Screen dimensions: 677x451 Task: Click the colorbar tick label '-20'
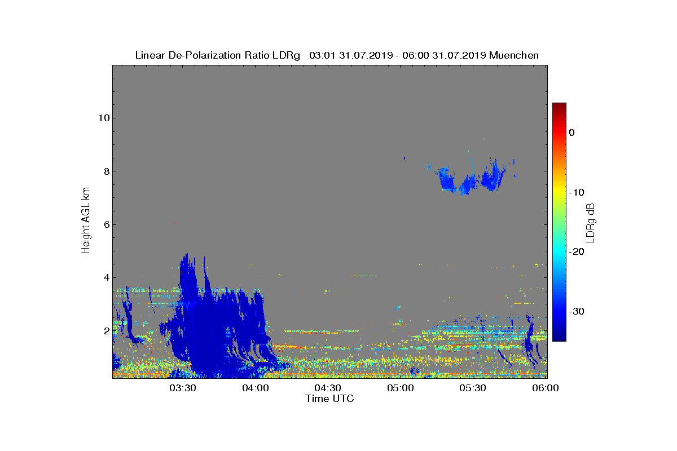coord(576,252)
